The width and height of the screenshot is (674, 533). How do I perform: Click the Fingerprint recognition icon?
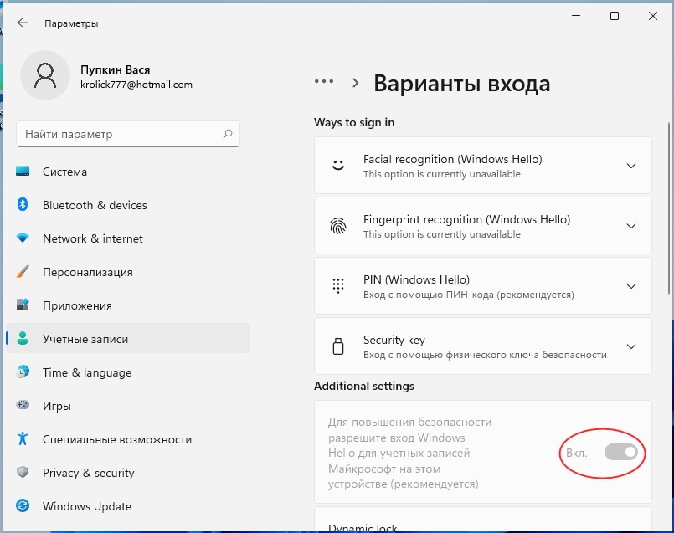[338, 226]
